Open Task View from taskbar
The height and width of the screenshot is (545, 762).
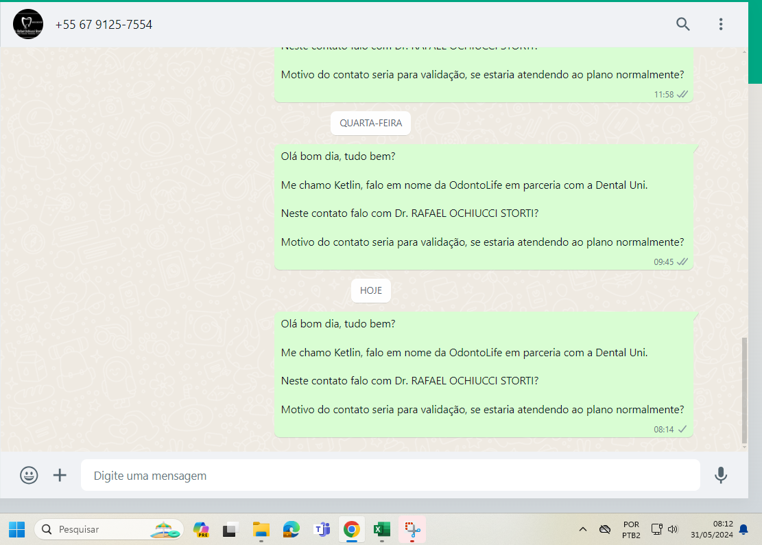pyautogui.click(x=229, y=529)
